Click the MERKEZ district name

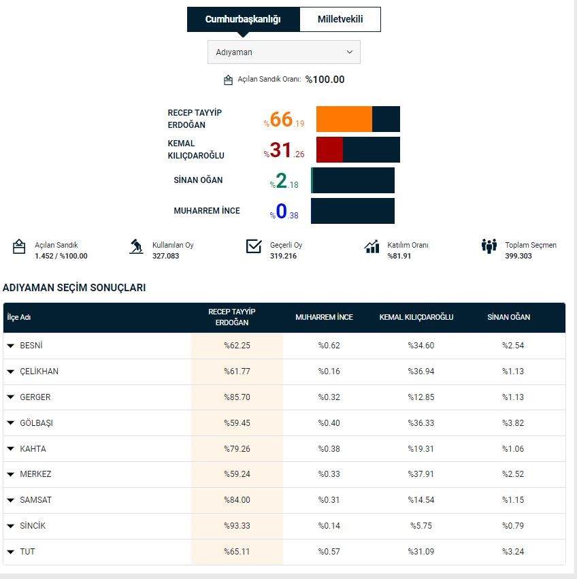35,474
